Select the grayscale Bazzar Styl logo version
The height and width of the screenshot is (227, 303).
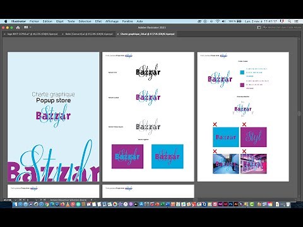pyautogui.click(x=148, y=127)
